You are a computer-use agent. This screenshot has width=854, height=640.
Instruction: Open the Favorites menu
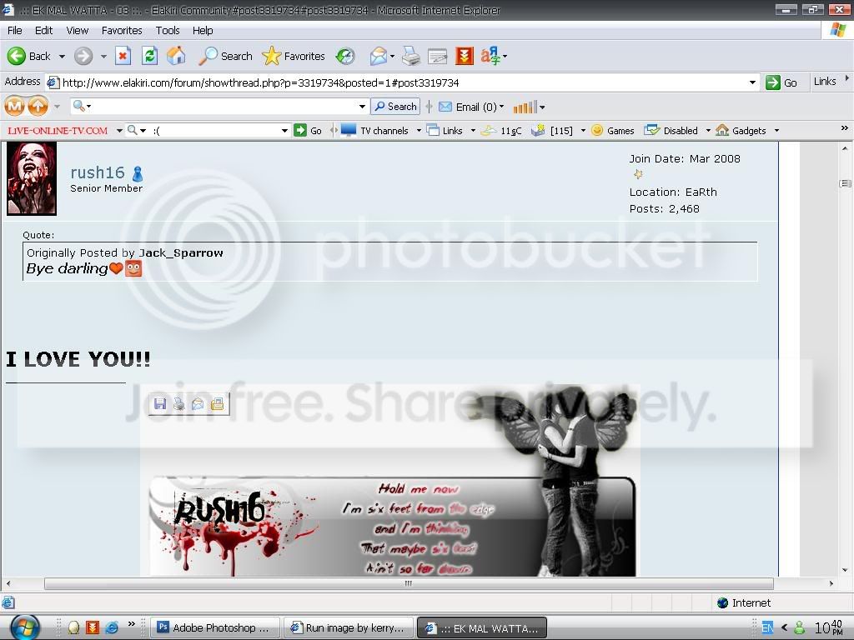122,31
